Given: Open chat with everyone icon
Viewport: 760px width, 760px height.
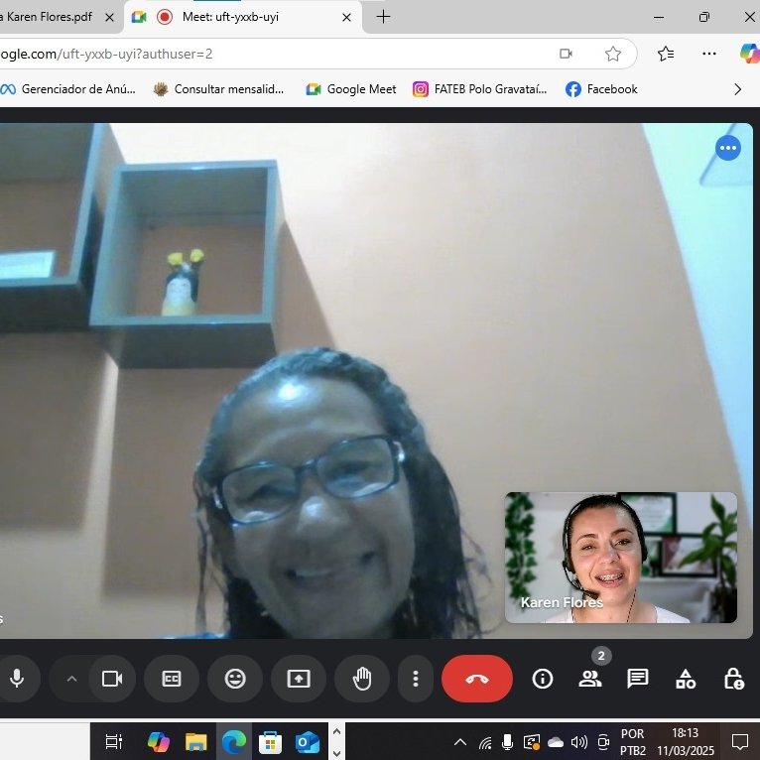Looking at the screenshot, I should (x=637, y=679).
